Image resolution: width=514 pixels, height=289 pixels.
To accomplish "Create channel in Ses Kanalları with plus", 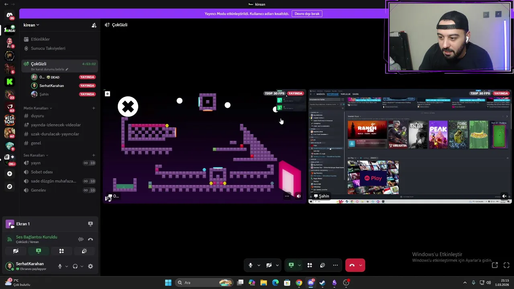I will (94, 155).
